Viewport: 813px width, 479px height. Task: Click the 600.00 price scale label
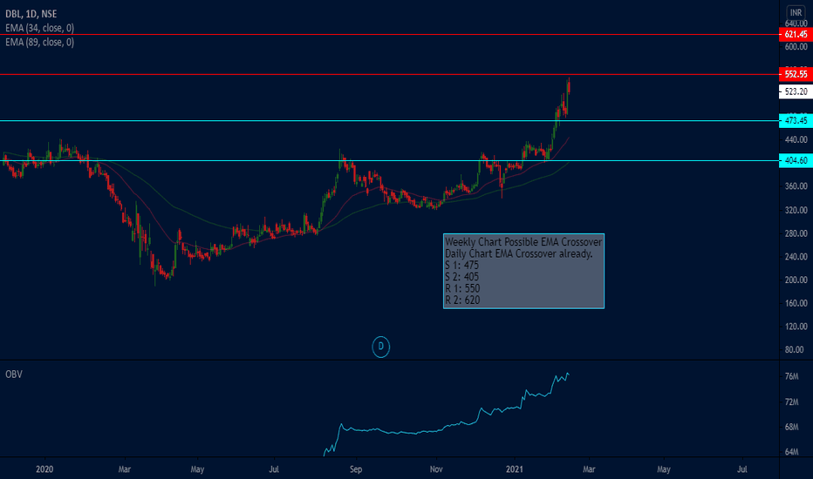click(x=796, y=47)
